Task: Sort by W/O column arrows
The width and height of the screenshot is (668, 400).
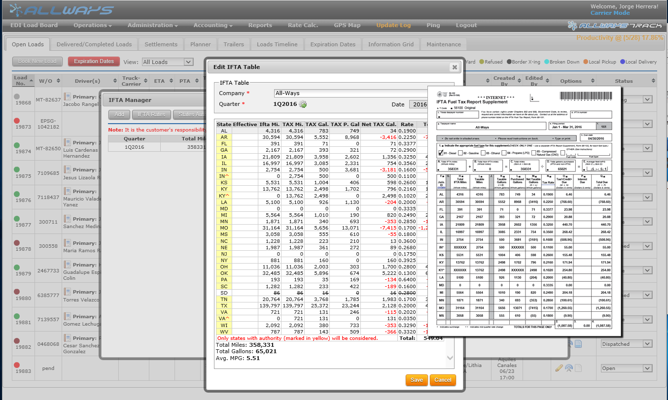Action: (58, 81)
